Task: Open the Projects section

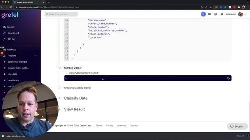Action: [x=12, y=56]
